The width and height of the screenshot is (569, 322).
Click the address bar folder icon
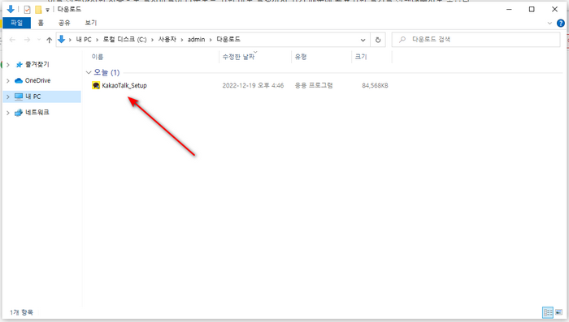point(62,39)
